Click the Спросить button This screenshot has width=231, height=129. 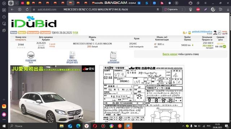[171, 10]
